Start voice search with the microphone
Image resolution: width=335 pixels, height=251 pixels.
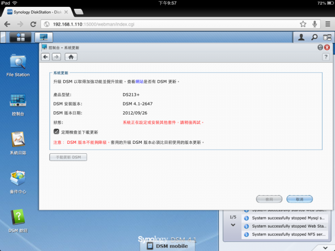[315, 24]
